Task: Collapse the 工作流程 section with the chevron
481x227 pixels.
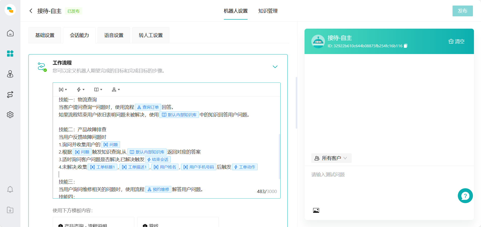Action: [275, 67]
